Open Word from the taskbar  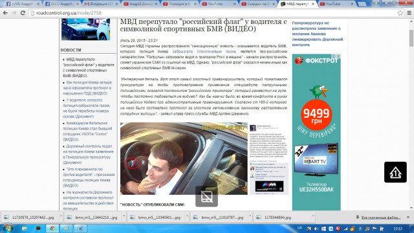point(80,228)
